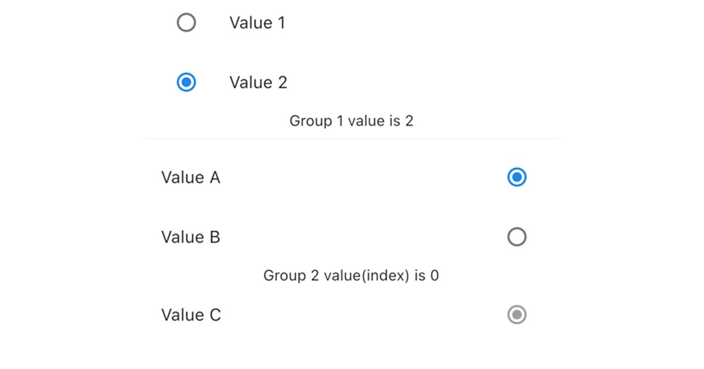Change Group 2 to the empty radio circle
This screenshot has width=704, height=369.
pos(516,237)
